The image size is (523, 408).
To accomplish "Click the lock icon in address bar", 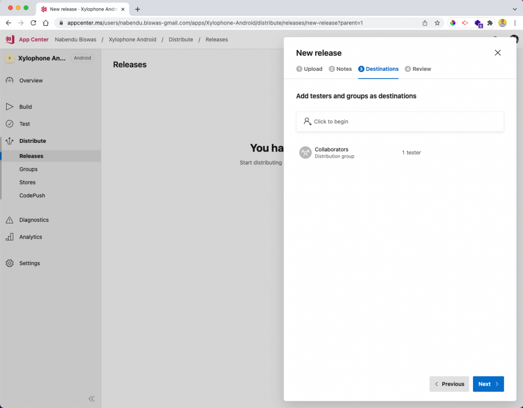I will 61,23.
